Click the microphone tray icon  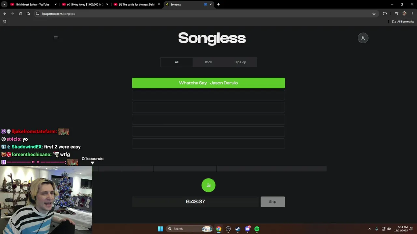pos(377,229)
